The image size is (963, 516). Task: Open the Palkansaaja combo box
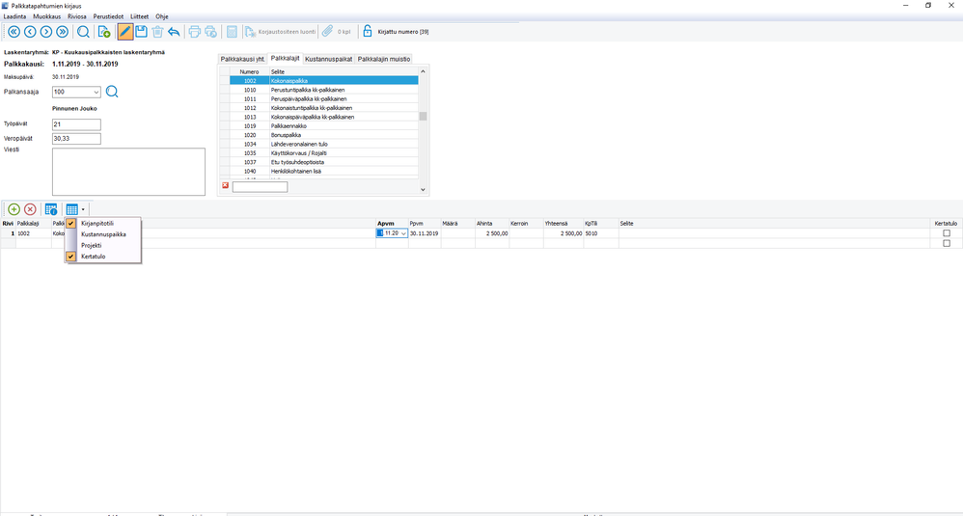(x=76, y=92)
